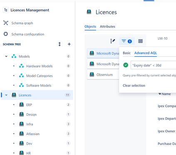The width and height of the screenshot is (176, 155).
Task: Click the collapse-all schema tree icon
Action: point(59,44)
